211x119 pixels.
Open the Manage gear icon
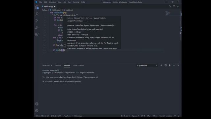pos(37,111)
